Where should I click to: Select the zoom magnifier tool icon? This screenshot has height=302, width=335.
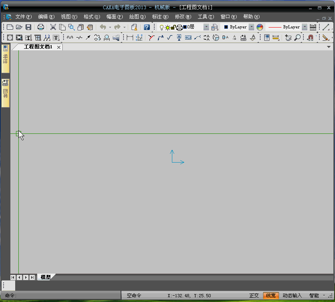pos(297,38)
